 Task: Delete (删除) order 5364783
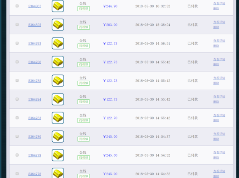(216, 120)
